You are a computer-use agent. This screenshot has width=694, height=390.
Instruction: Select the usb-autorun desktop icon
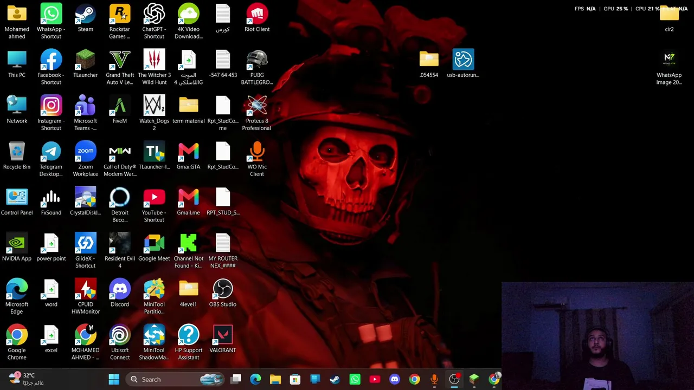pyautogui.click(x=463, y=64)
